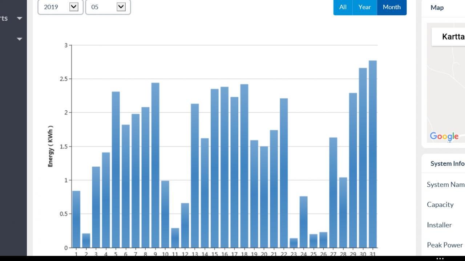This screenshot has width=465, height=261.
Task: Select the chart bar for day 9
Action: [x=155, y=165]
